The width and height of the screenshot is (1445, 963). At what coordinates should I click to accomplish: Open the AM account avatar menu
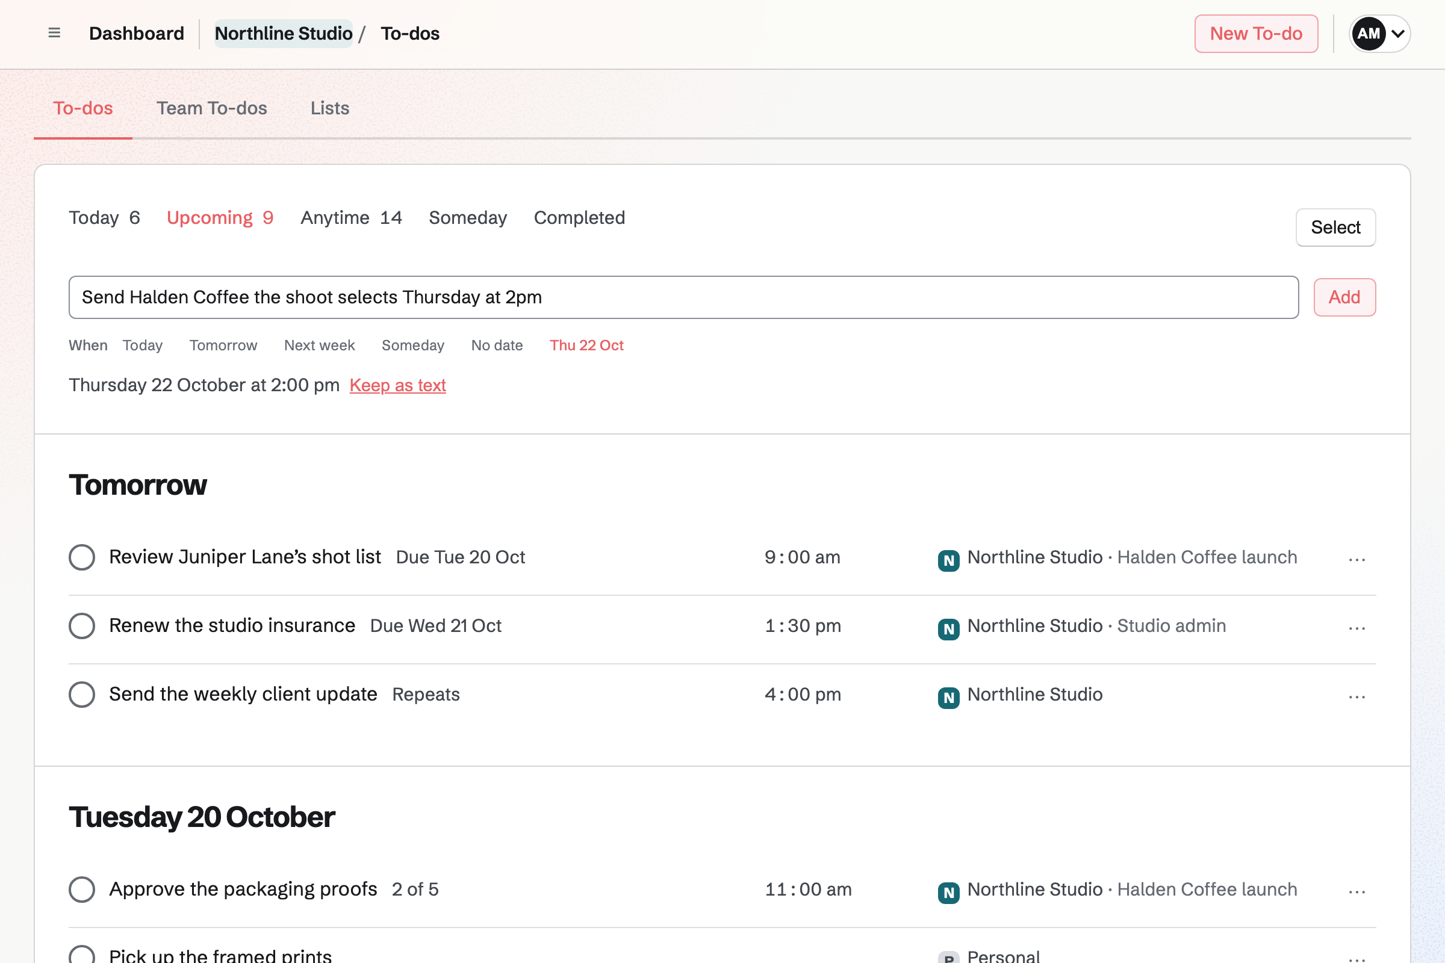click(1379, 34)
